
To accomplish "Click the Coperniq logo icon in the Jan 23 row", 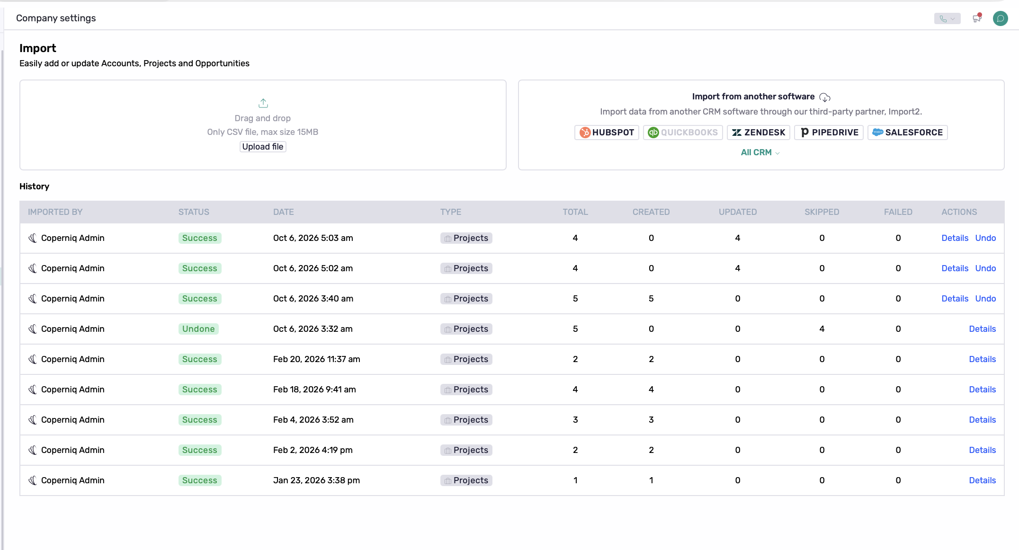I will (x=33, y=480).
